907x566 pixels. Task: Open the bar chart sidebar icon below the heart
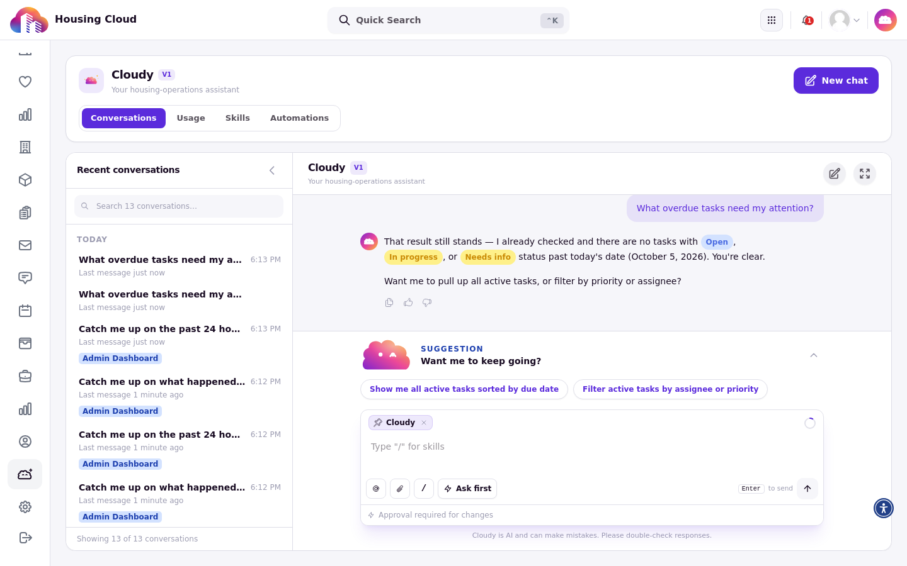25,114
